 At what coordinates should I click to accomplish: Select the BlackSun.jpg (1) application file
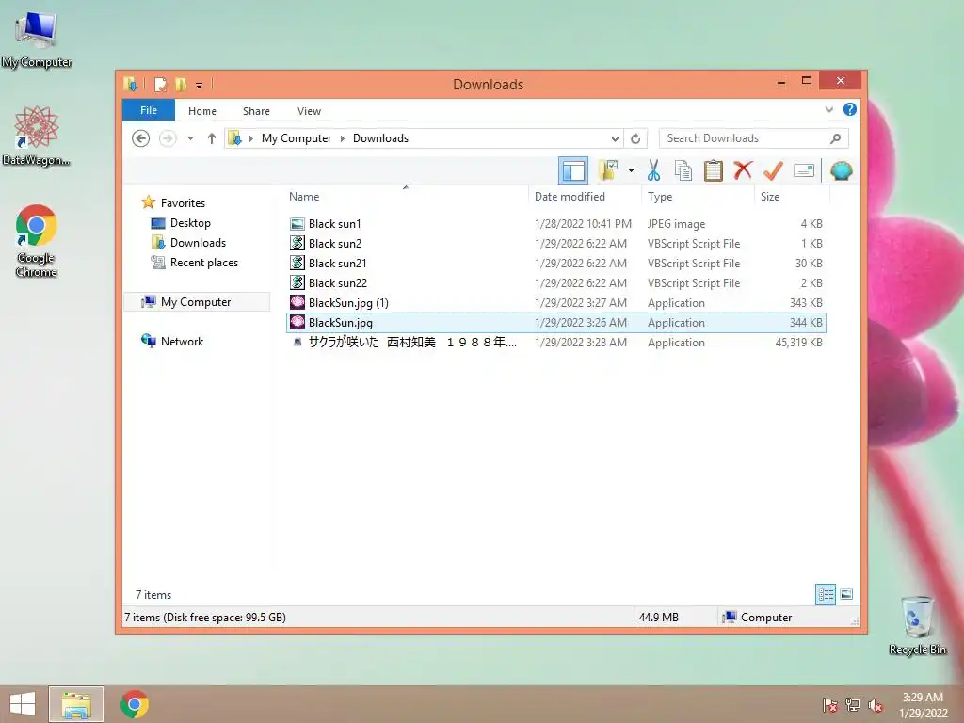click(556, 302)
